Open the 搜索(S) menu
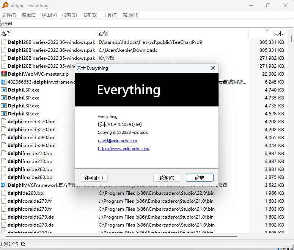The height and width of the screenshot is (250, 294). coord(69,15)
